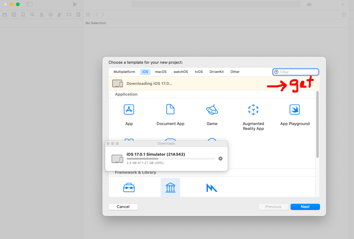Choose the Metal Library template icon
The width and height of the screenshot is (354, 239).
pos(212,188)
